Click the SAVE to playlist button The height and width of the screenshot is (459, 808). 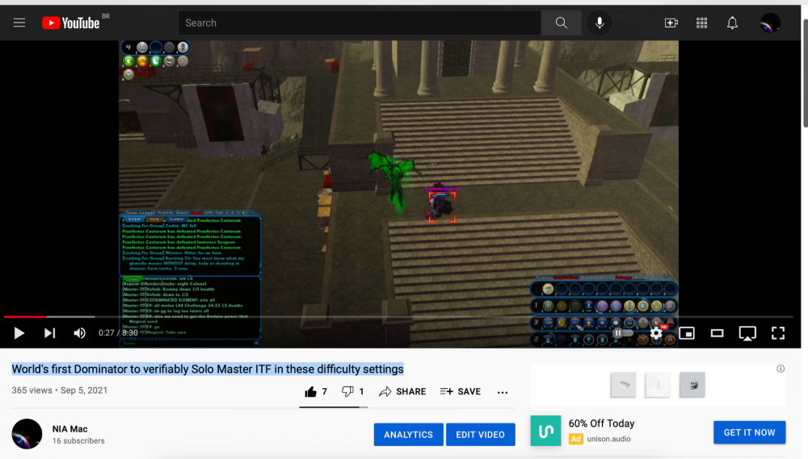(461, 391)
